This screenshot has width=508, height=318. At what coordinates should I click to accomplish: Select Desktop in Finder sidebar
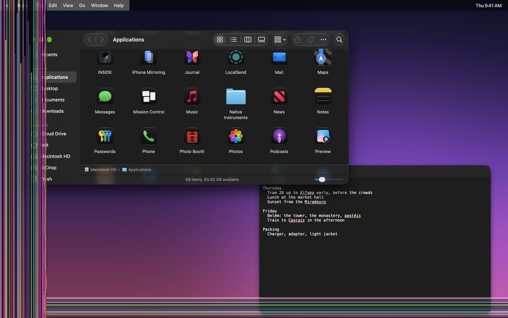[53, 88]
